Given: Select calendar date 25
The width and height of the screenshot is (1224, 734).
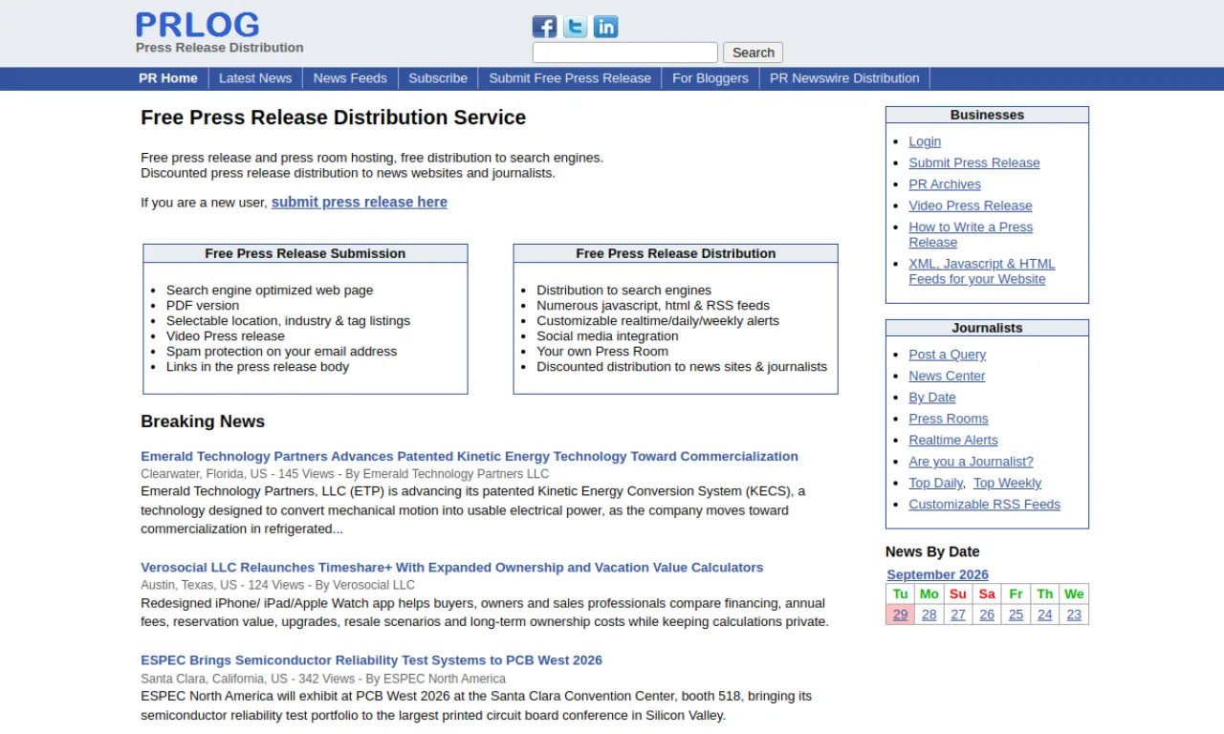Looking at the screenshot, I should (x=1016, y=615).
